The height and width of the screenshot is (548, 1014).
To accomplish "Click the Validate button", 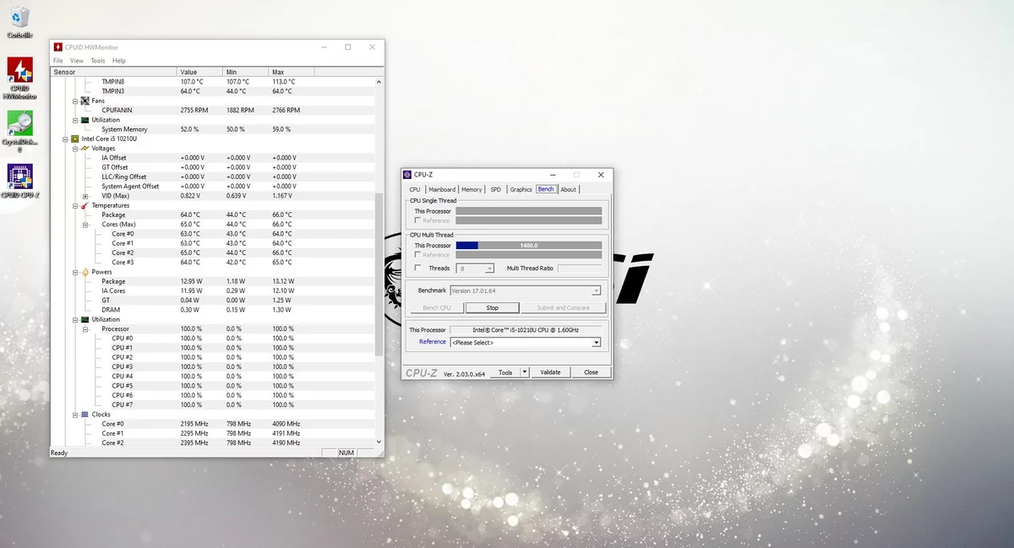I will (x=550, y=372).
